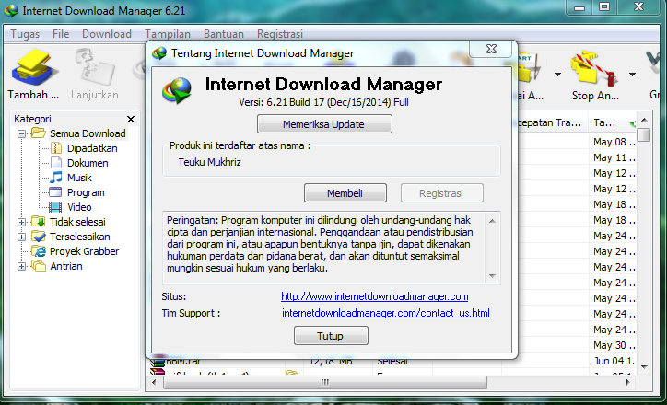Click the small IDM icon in dialog title
Viewport: 667px width, 405px height.
[x=159, y=53]
